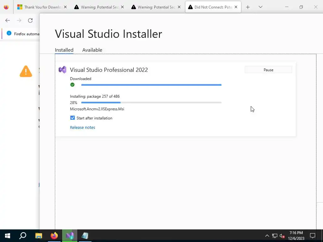Restore down the Firefox window
Image resolution: width=323 pixels, height=242 pixels.
[301, 7]
